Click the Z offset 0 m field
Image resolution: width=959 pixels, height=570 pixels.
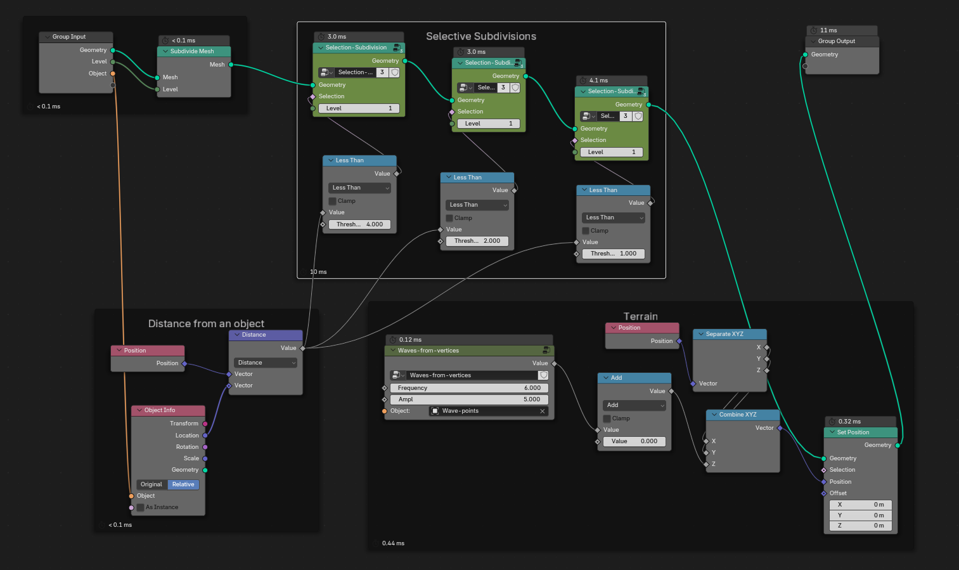pyautogui.click(x=861, y=526)
